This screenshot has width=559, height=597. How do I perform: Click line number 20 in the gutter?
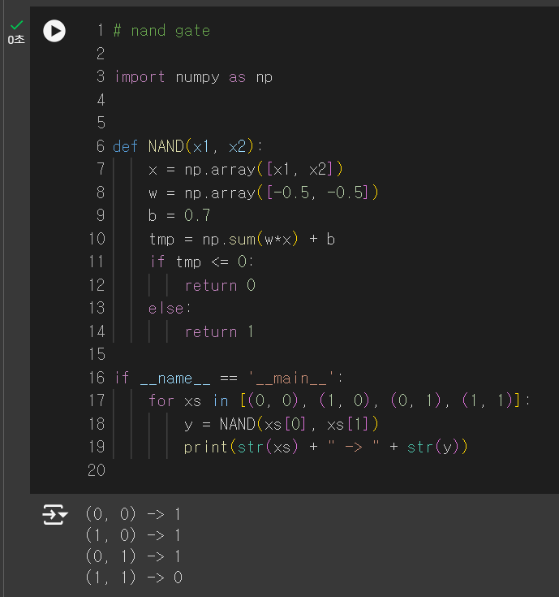click(x=97, y=470)
